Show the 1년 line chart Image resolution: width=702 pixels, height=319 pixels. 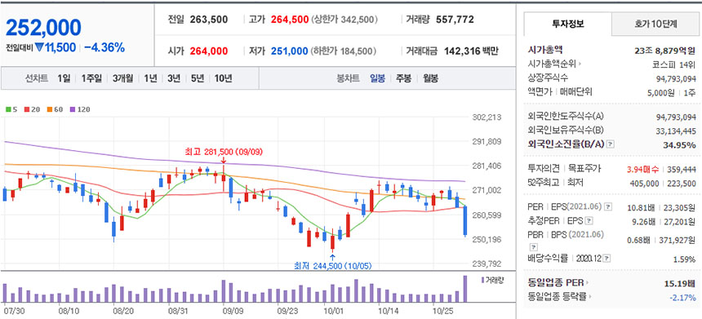point(150,79)
